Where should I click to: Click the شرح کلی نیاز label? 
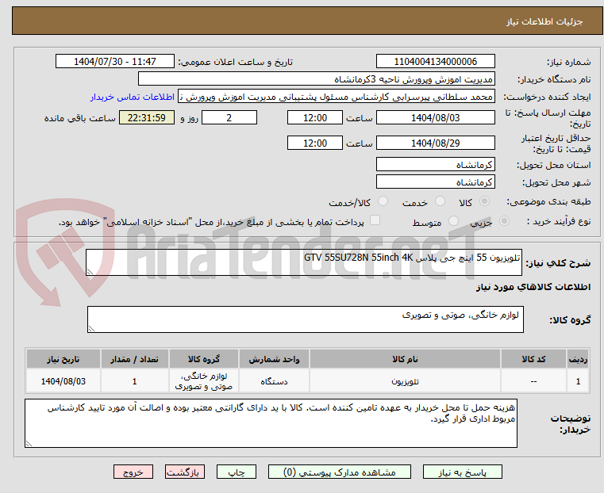558,263
